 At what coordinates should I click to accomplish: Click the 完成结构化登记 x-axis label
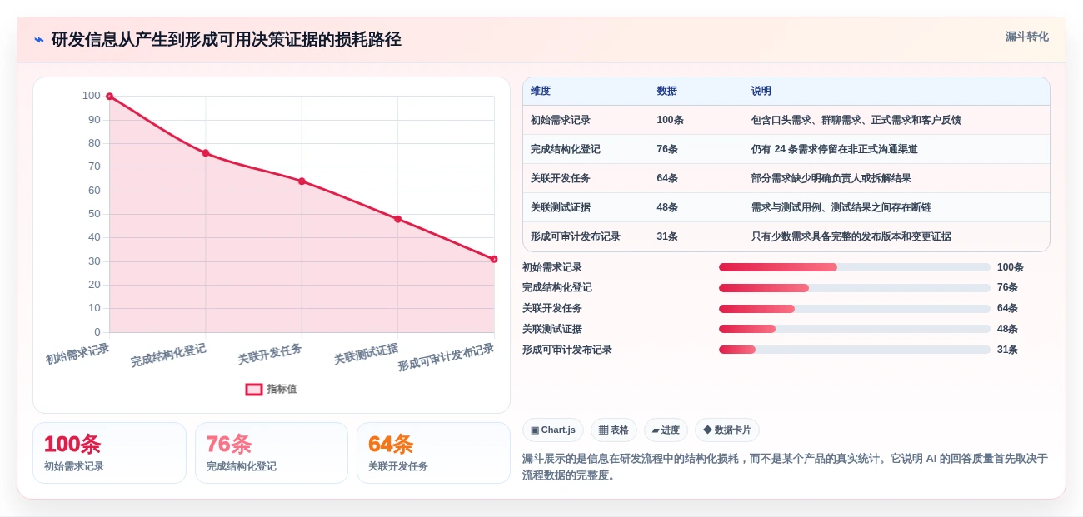tap(168, 355)
